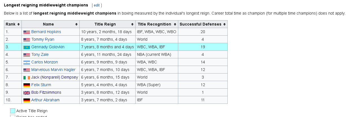Click the Active Title Reign cyan swatch

[x=13, y=111]
